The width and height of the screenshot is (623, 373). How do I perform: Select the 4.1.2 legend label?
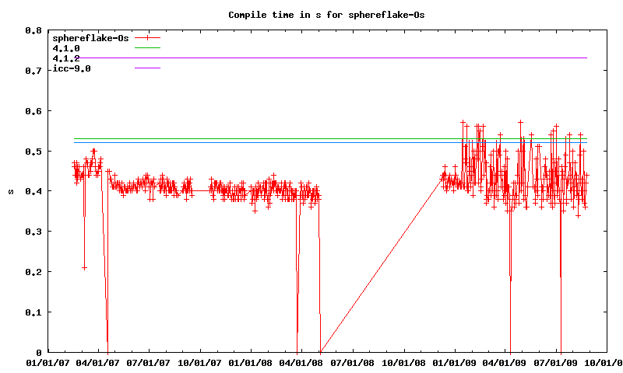coord(66,58)
